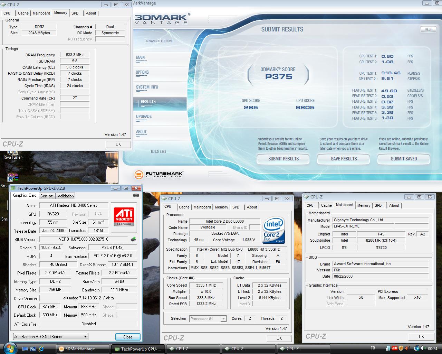
Task: Click the 3DMark Vantage logo
Action: click(x=162, y=19)
